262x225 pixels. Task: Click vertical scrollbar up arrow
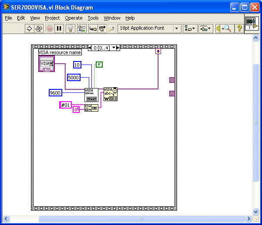pyautogui.click(x=255, y=38)
